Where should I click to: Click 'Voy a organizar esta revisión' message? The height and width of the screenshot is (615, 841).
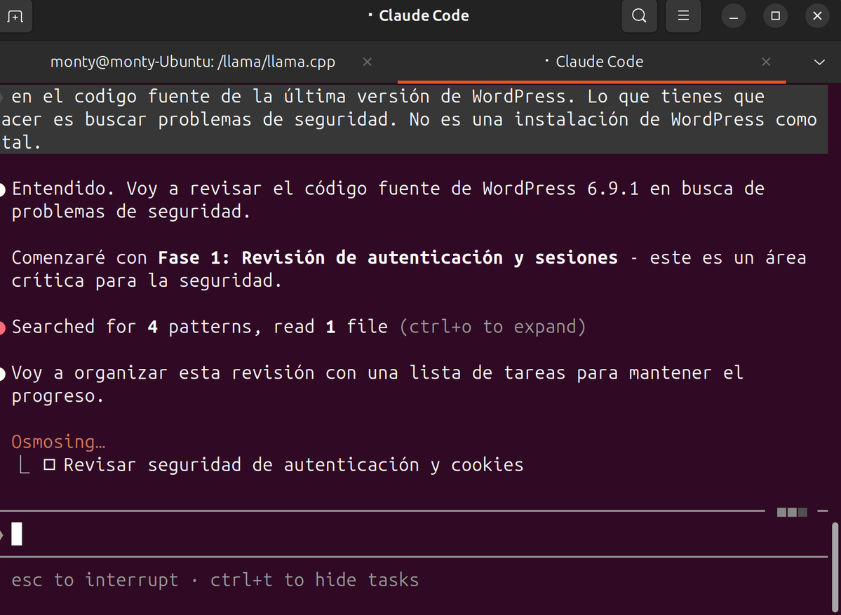[377, 384]
